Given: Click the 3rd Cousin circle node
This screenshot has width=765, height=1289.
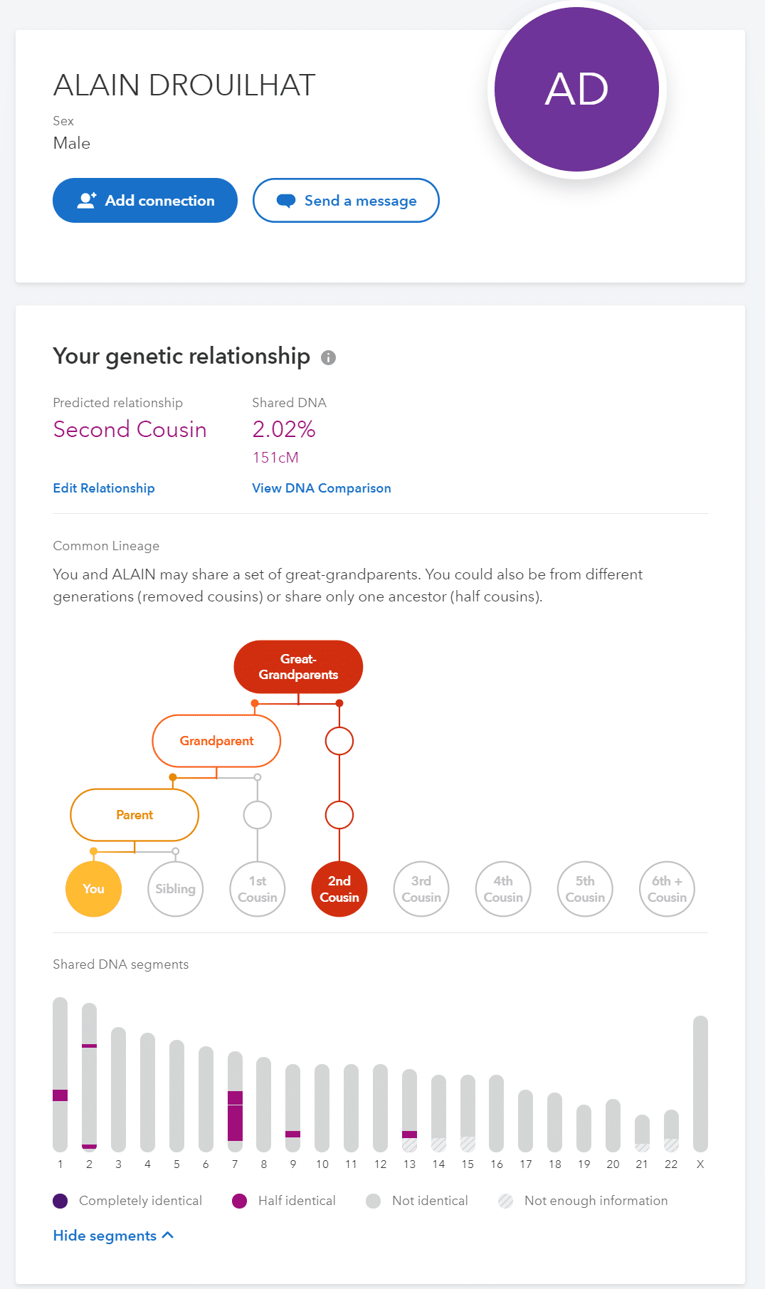Looking at the screenshot, I should click(421, 889).
